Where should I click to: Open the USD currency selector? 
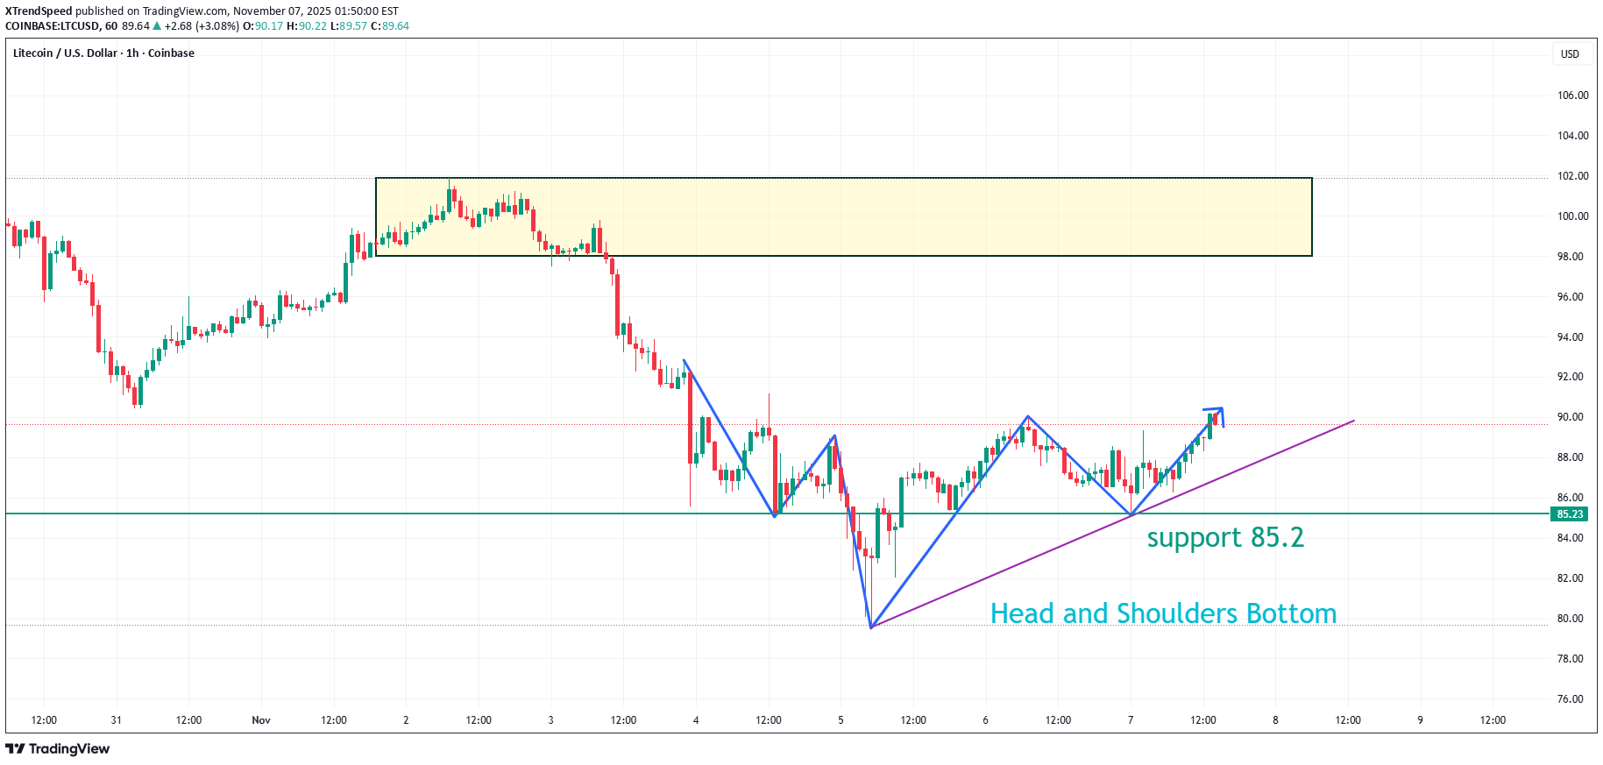(x=1569, y=54)
